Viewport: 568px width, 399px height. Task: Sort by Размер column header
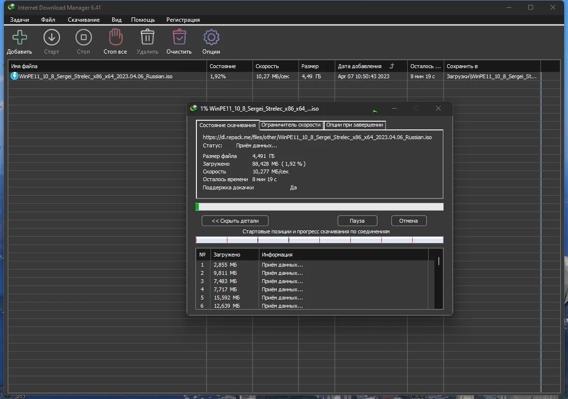click(317, 66)
